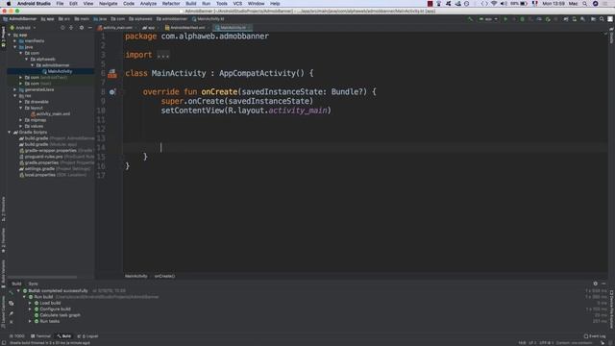Click the locate-file target icon in Project panel

coord(62,28)
